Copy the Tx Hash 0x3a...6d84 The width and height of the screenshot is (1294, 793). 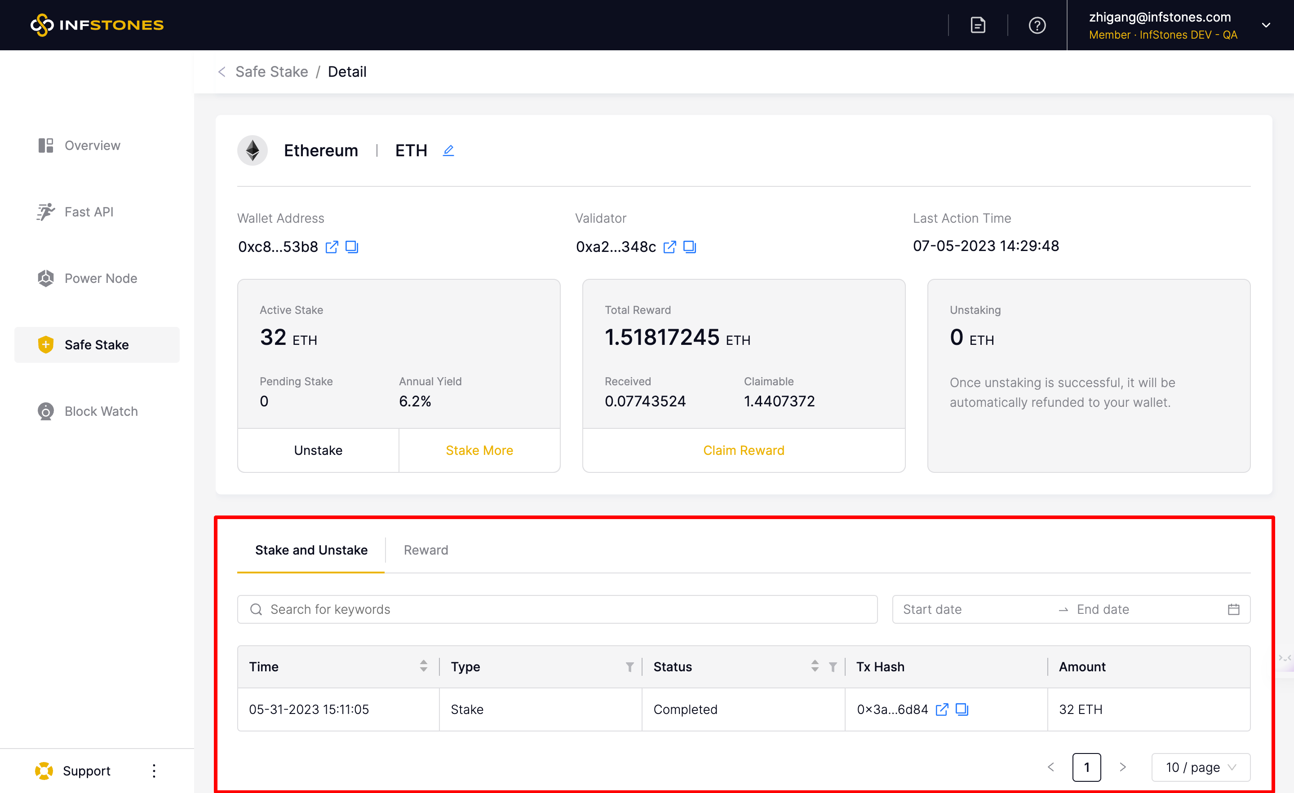[x=962, y=709]
